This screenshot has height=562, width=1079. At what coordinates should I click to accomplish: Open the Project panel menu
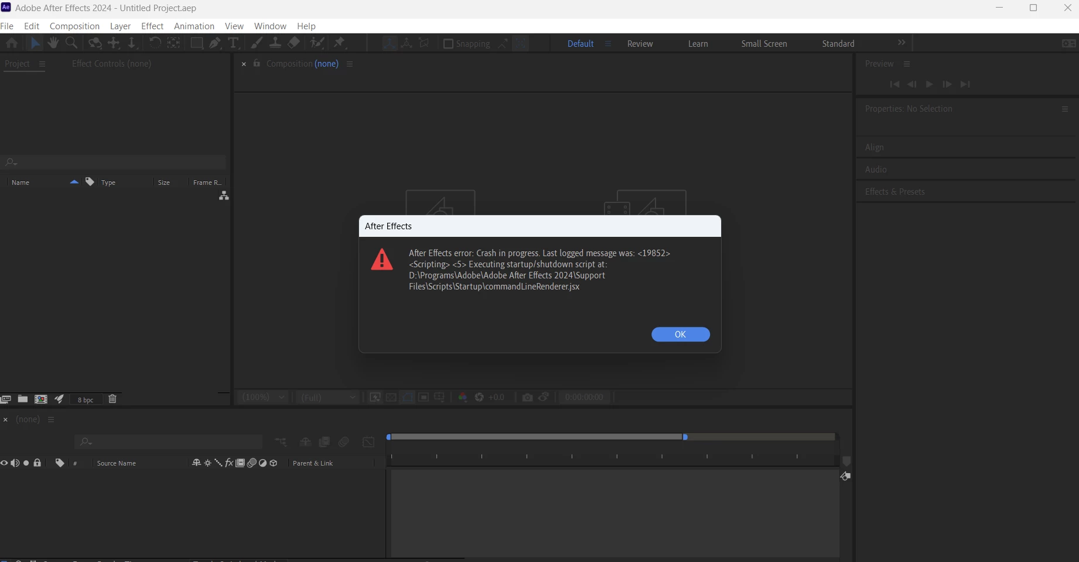[42, 64]
